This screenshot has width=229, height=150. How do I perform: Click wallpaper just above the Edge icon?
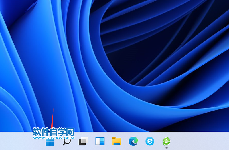[x=133, y=126]
